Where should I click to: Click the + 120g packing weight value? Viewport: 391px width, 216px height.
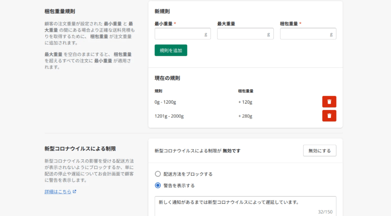[x=245, y=102]
